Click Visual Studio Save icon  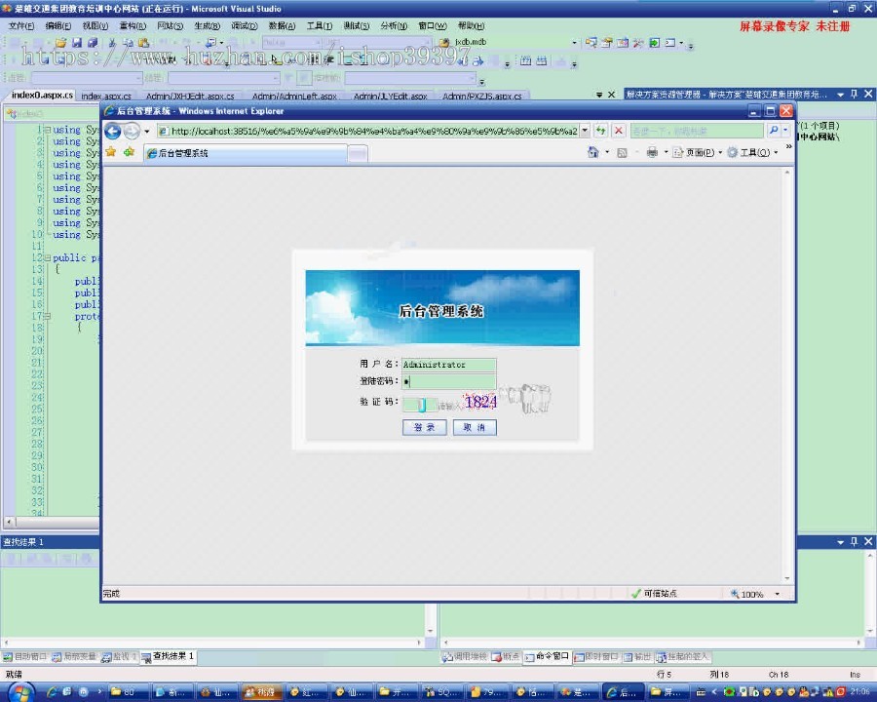[x=77, y=42]
